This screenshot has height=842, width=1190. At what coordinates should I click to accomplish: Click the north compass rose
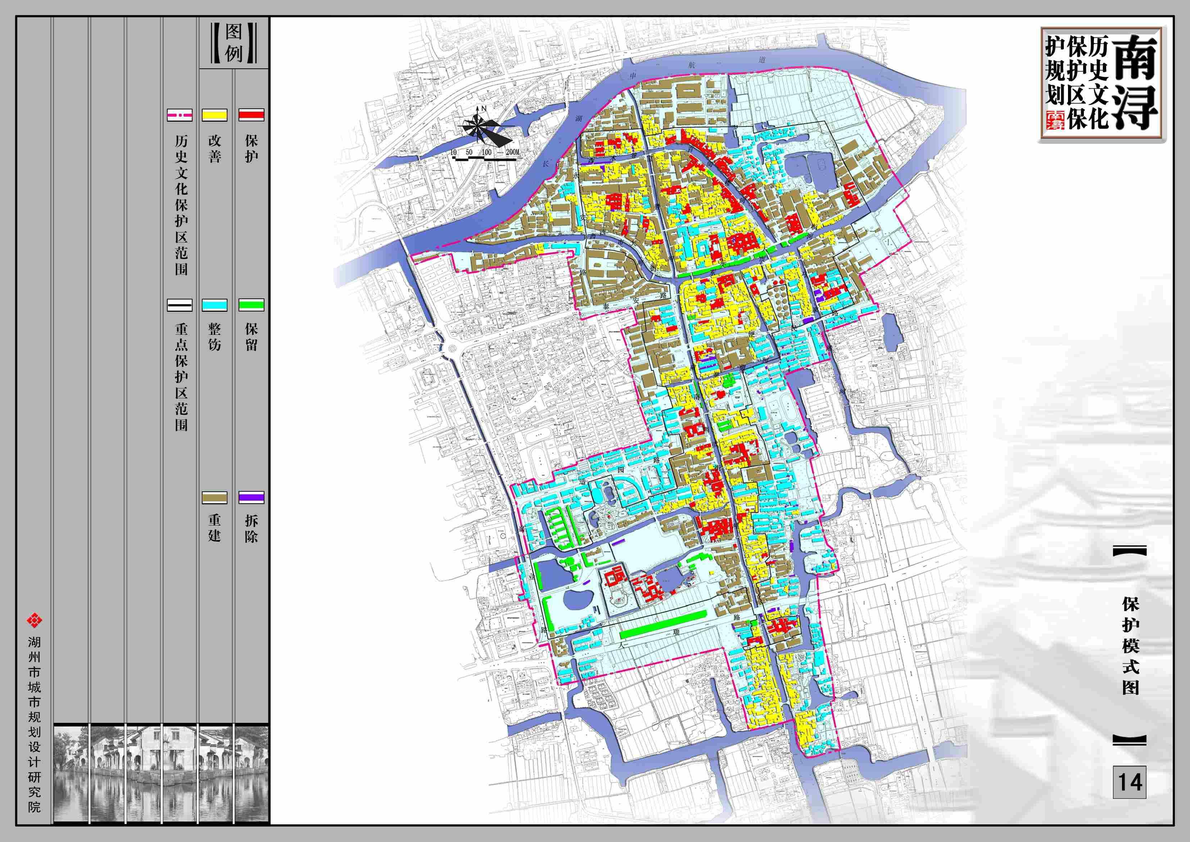point(486,126)
